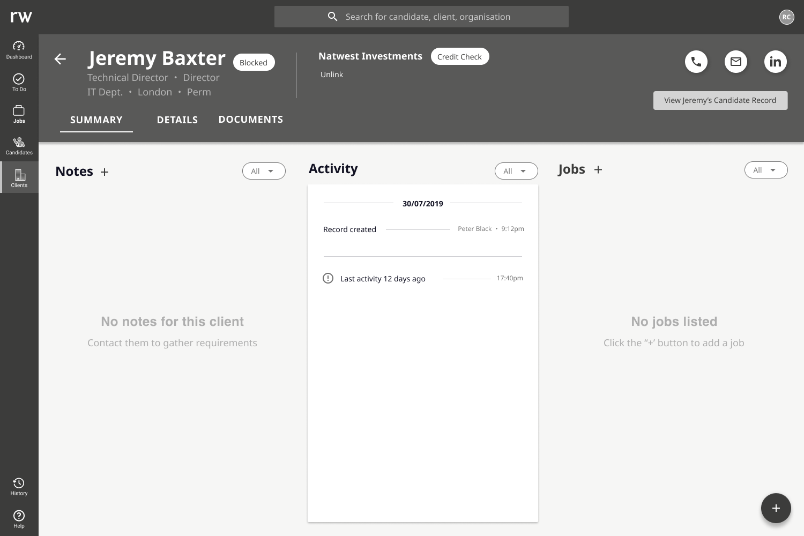This screenshot has width=804, height=536.
Task: Click the No jobs listed message
Action: (x=674, y=322)
